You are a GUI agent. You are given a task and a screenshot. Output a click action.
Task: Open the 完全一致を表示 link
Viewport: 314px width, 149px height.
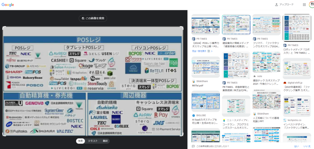click(x=202, y=51)
